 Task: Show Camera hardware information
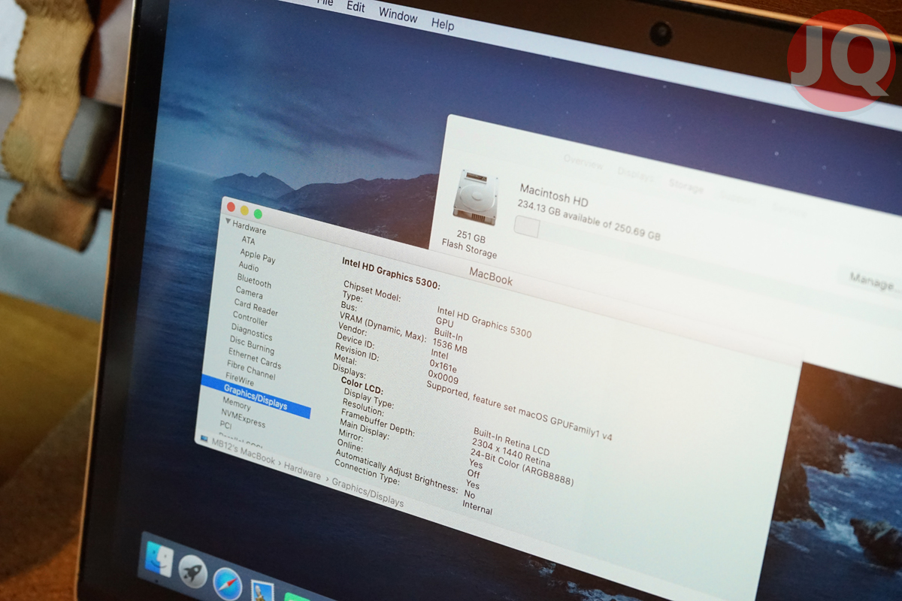[x=249, y=291]
